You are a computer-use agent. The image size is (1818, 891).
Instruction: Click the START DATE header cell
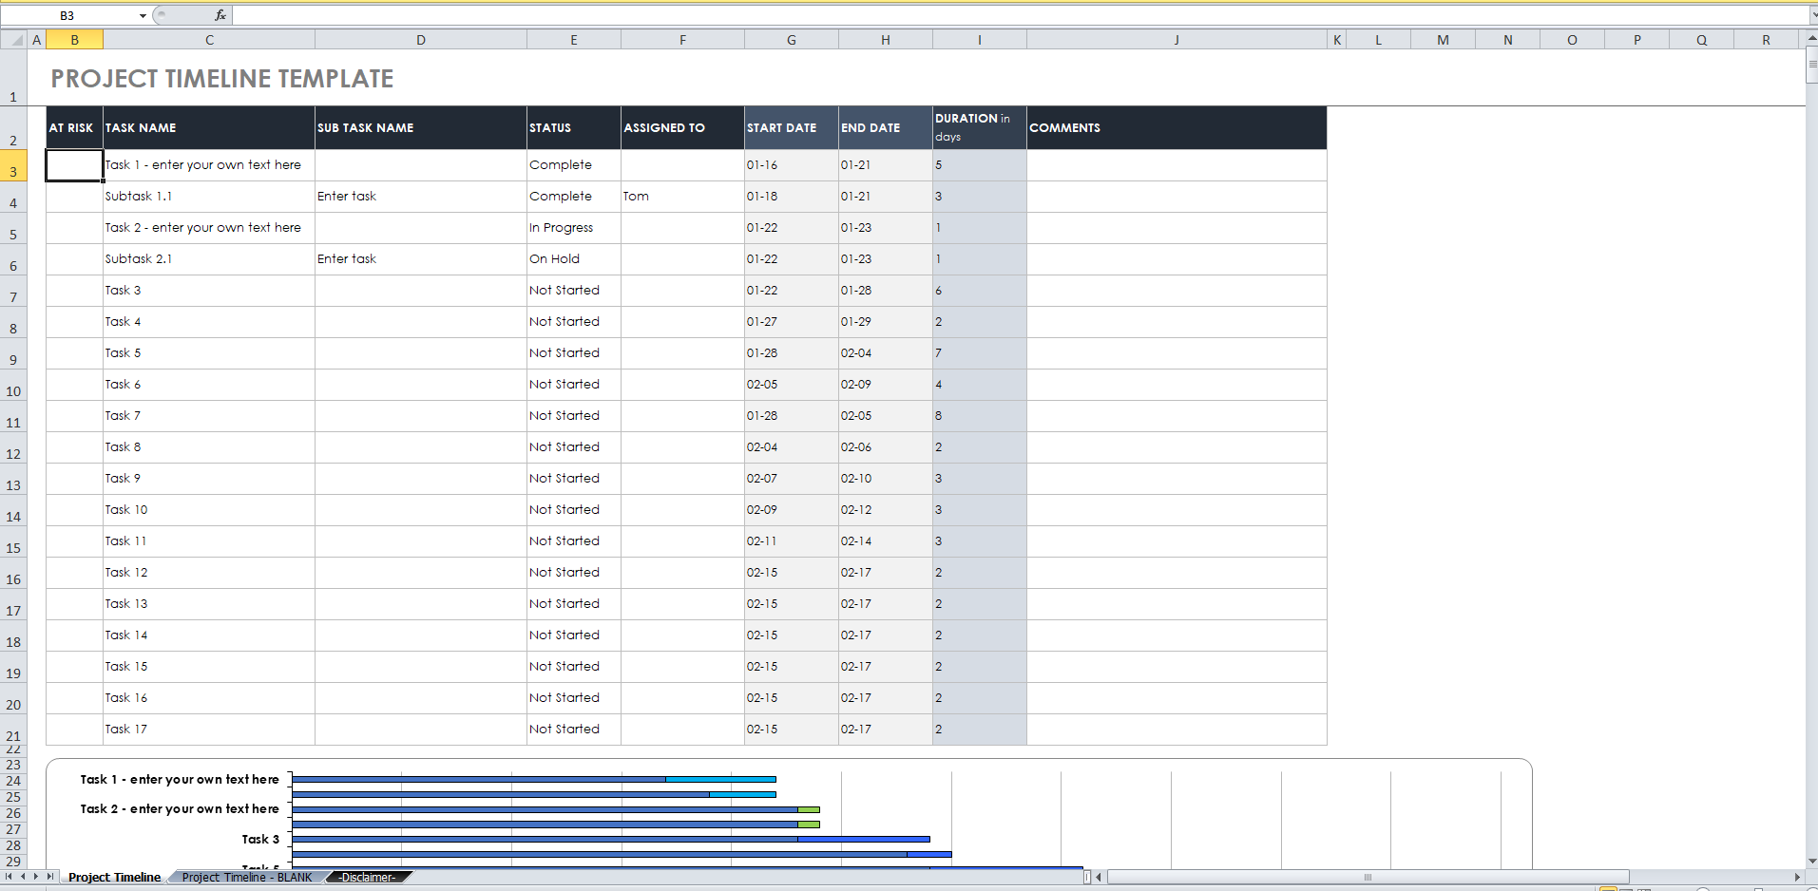pos(792,128)
